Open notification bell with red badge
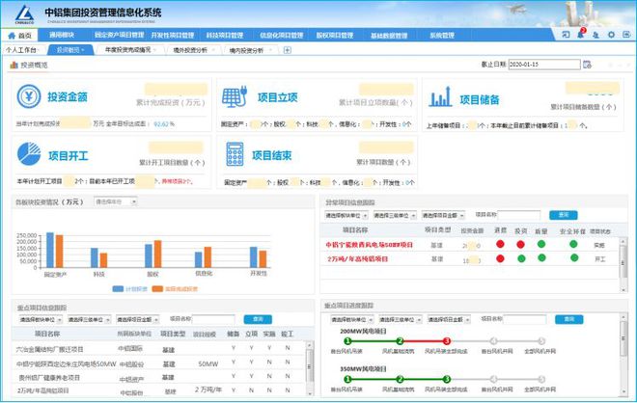Image resolution: width=637 pixels, height=403 pixels. pos(581,34)
